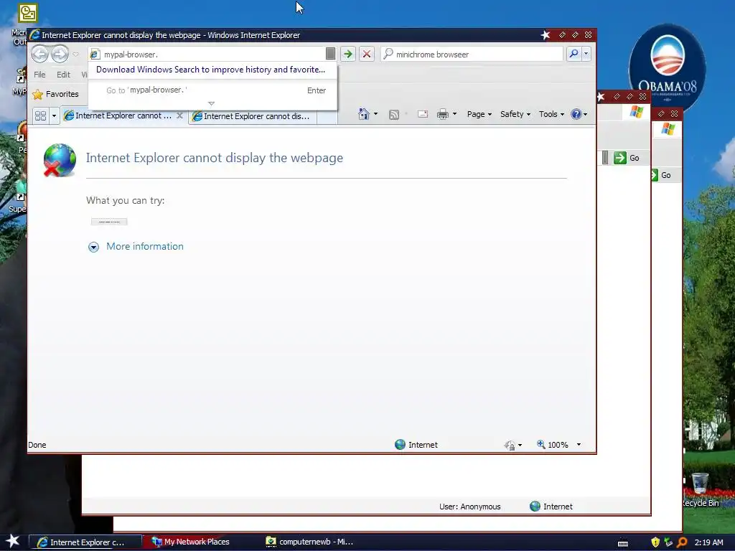Switch to second Internet Explorer cannot dis... tab

point(253,116)
